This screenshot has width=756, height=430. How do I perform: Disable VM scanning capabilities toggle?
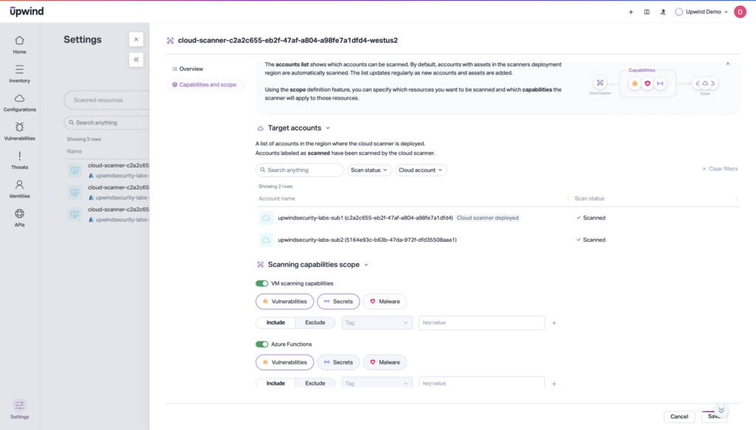click(261, 283)
